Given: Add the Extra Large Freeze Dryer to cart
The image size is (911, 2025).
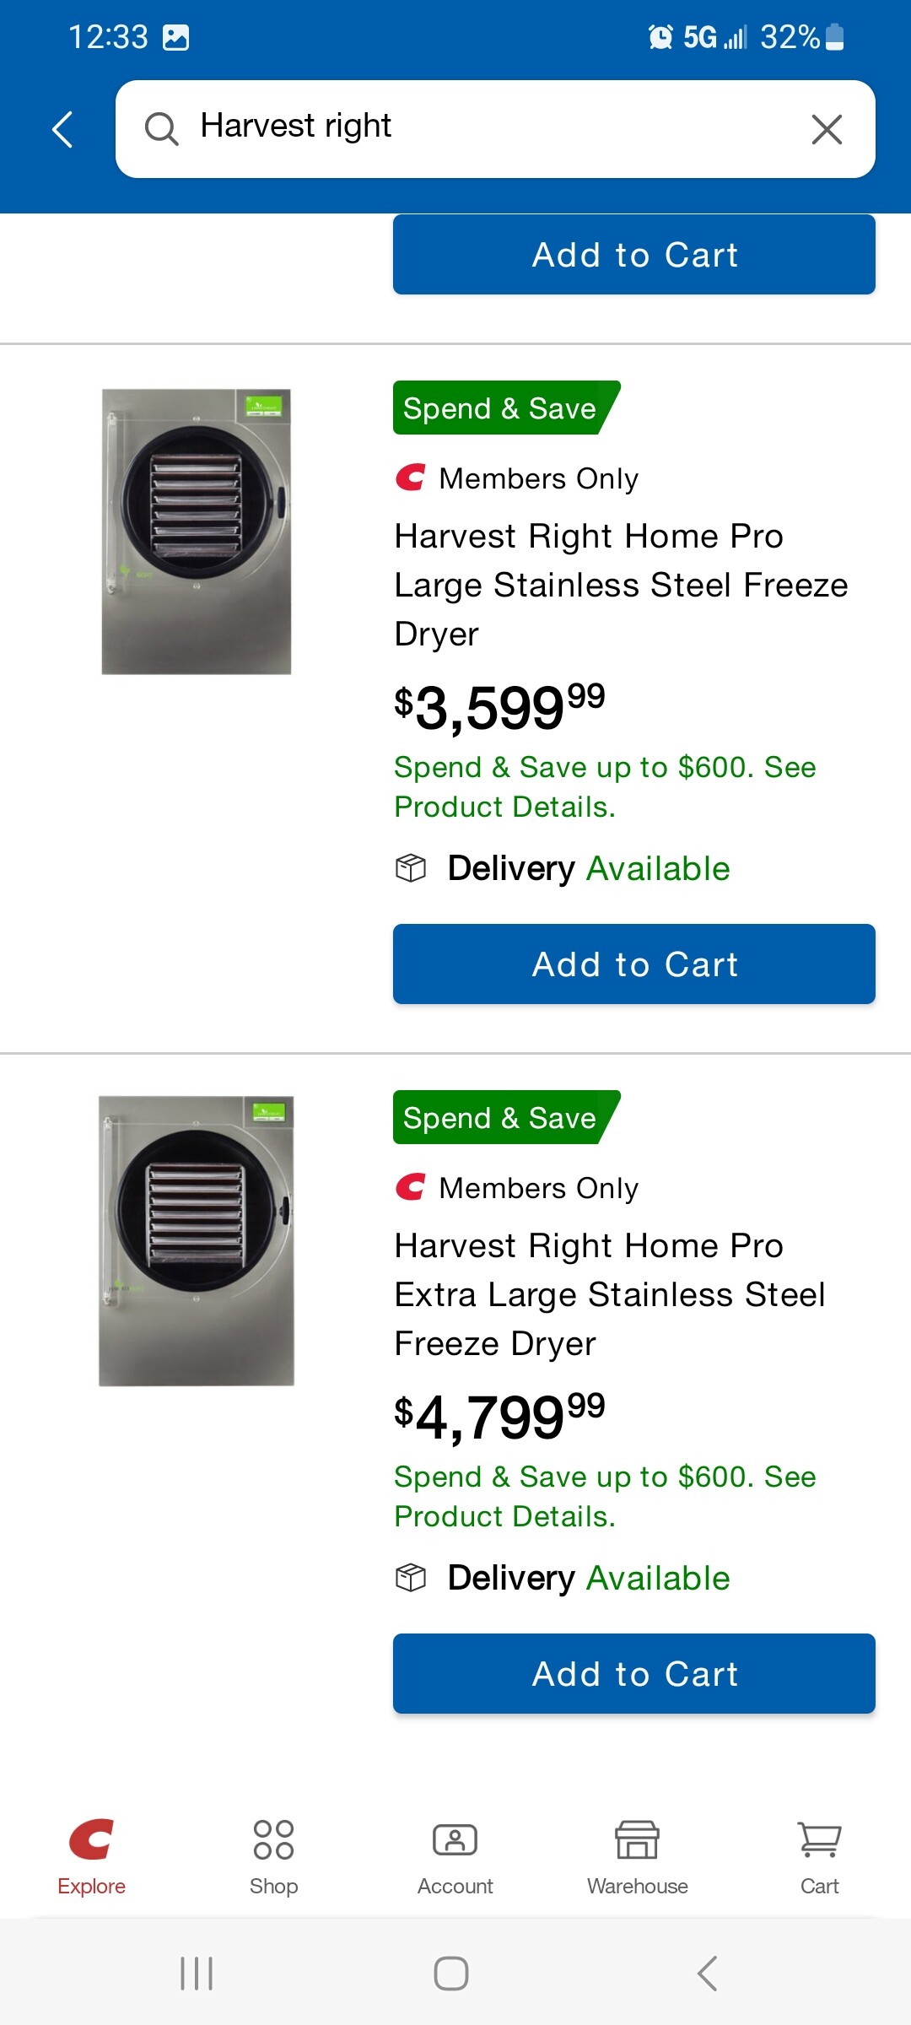Looking at the screenshot, I should (633, 1674).
